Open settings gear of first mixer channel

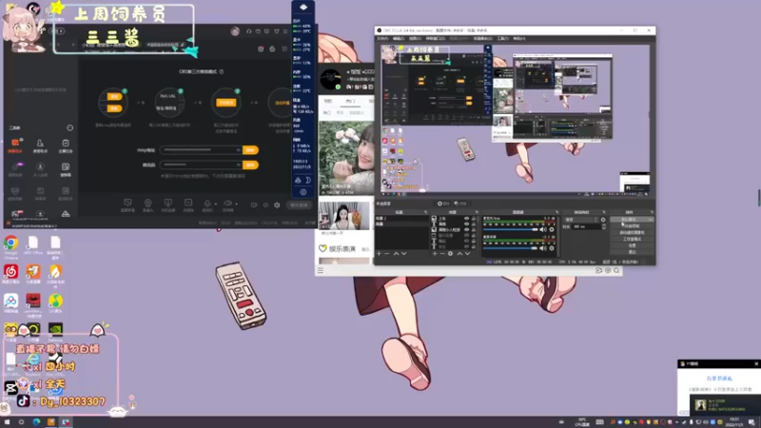(552, 229)
